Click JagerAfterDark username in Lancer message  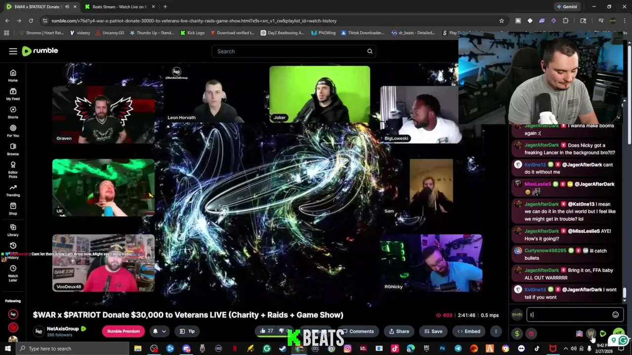click(x=542, y=145)
